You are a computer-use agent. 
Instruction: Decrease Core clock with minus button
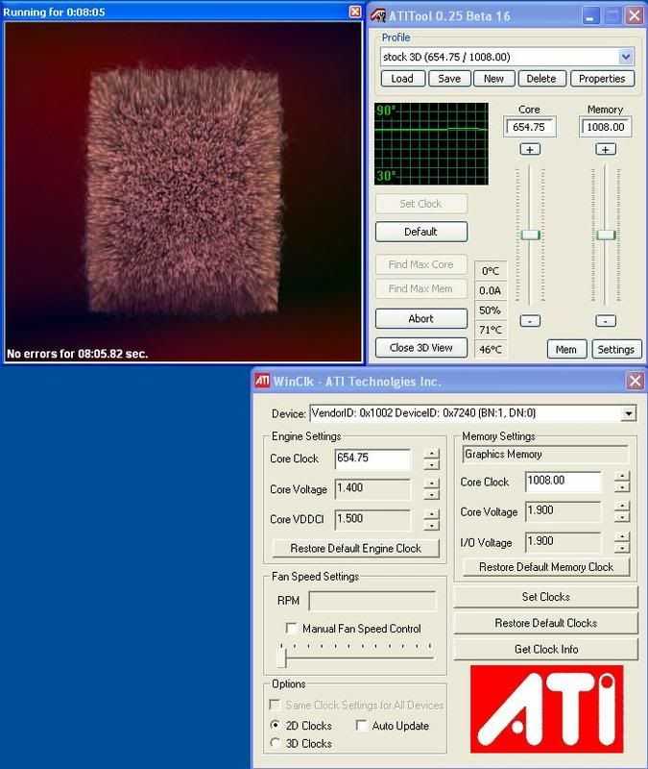click(x=530, y=321)
